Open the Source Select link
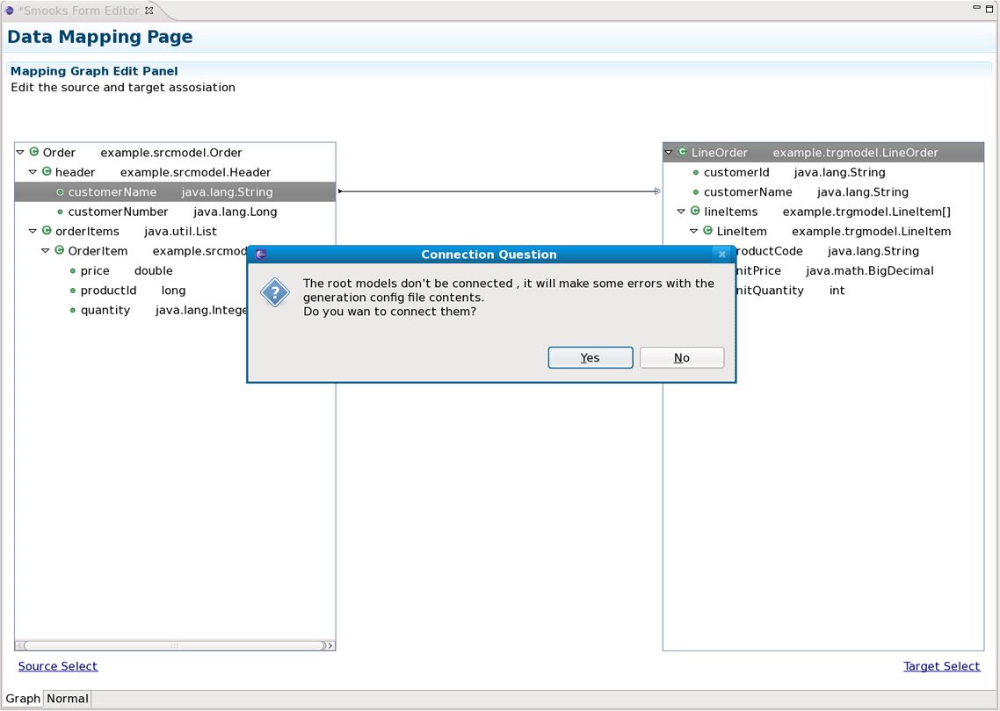Image resolution: width=1000 pixels, height=711 pixels. (58, 665)
